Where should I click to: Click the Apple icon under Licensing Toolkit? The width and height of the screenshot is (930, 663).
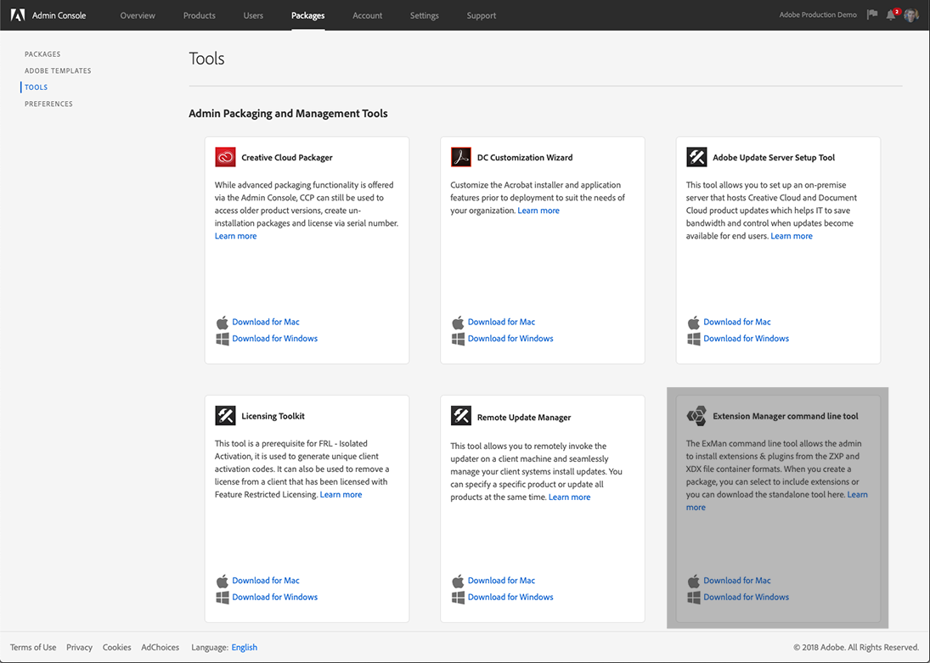pos(223,581)
